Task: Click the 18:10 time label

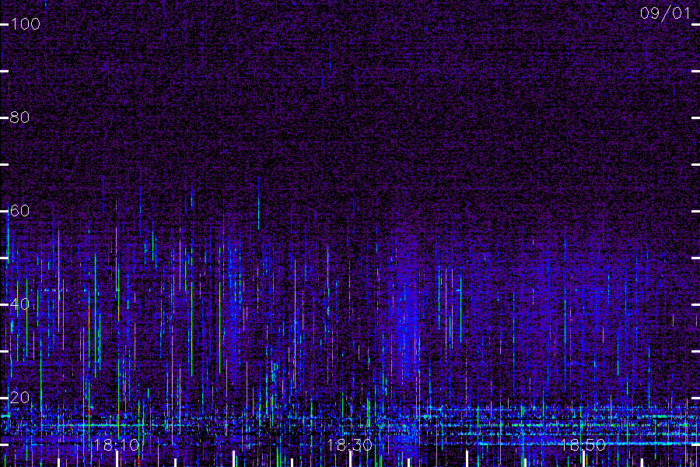Action: (x=117, y=444)
